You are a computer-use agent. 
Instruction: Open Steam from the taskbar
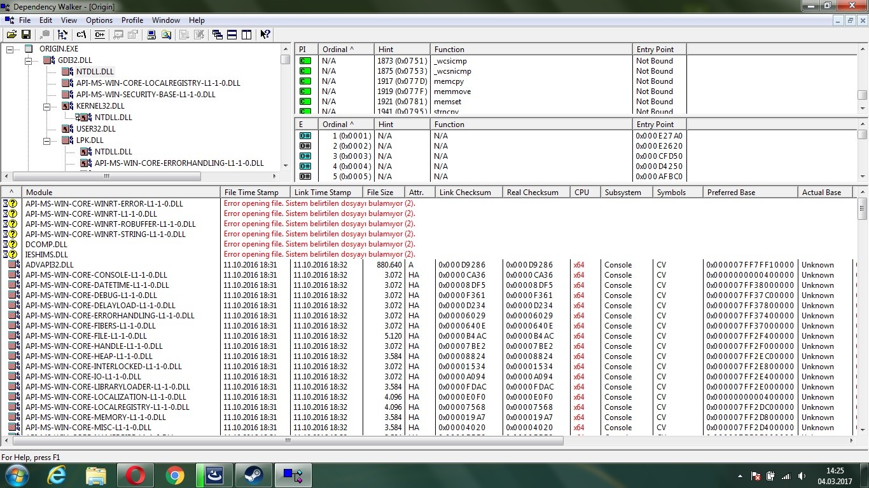click(253, 475)
